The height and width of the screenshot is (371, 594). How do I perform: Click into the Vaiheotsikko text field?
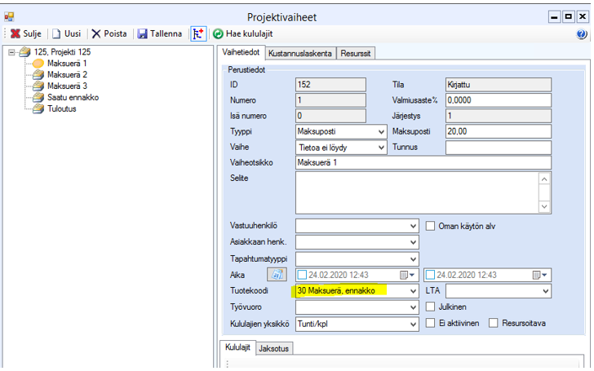423,163
